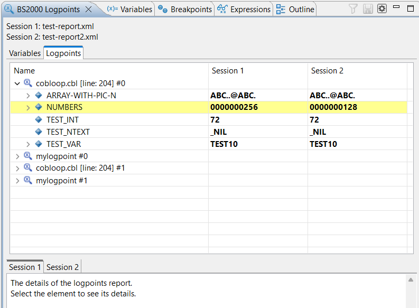
Task: Click the mylogpoint #1 logpoint icon
Action: 28,180
